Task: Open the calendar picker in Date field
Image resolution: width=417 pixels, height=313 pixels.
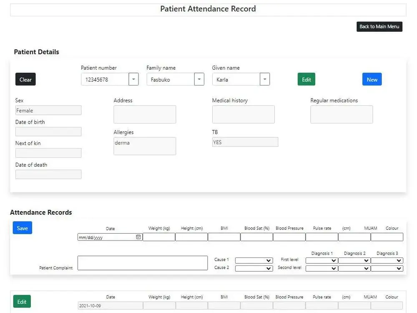Action: pos(138,237)
